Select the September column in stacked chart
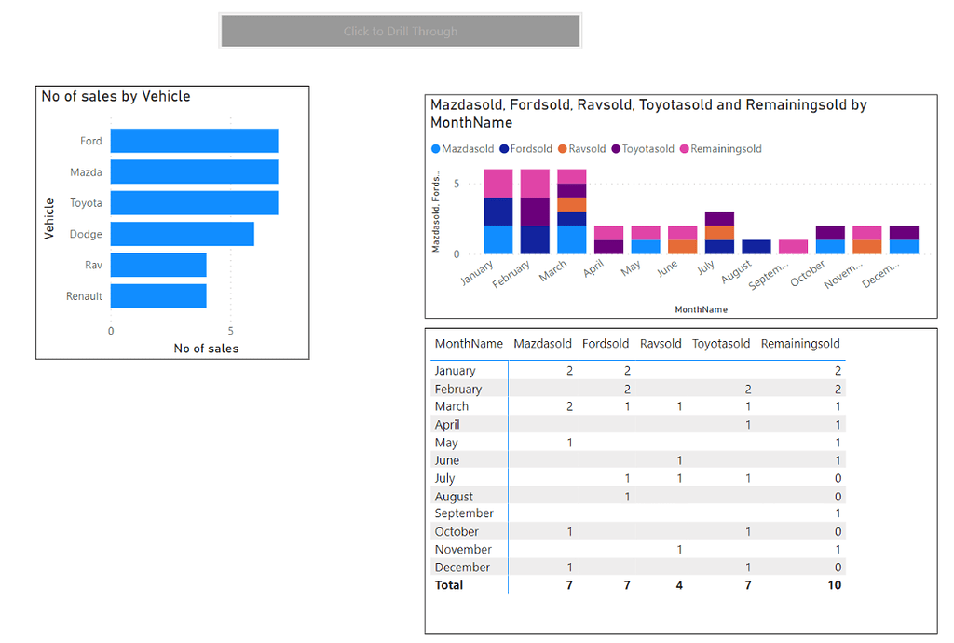This screenshot has height=643, width=954. 793,247
